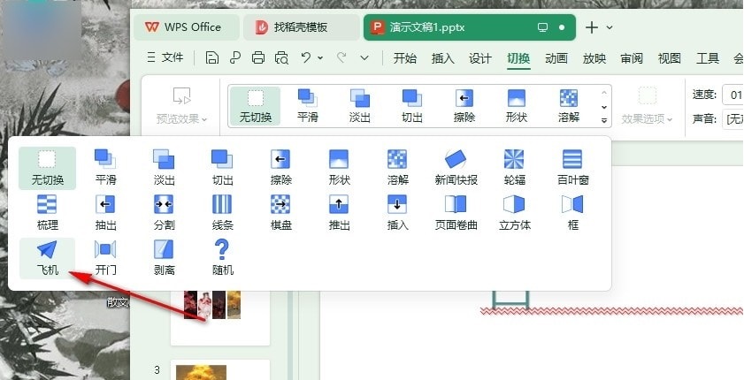The width and height of the screenshot is (744, 380).
Task: Click the undo arrow icon
Action: (305, 58)
